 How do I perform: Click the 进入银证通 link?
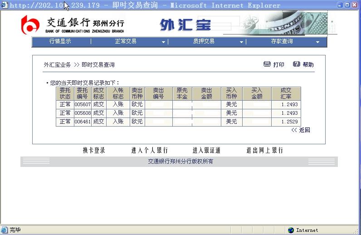coord(206,151)
